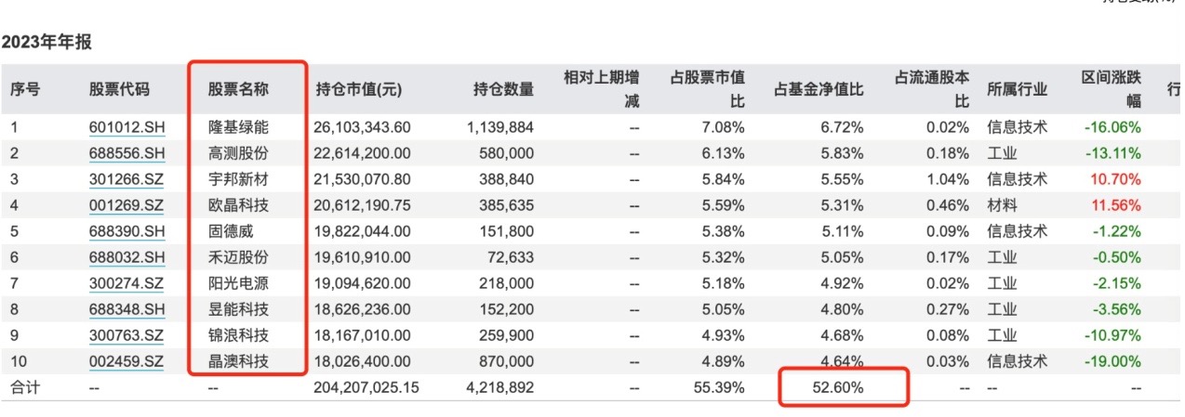The image size is (1185, 417).
Task: Select the 隆基绿能 stock name cell
Action: tap(238, 126)
